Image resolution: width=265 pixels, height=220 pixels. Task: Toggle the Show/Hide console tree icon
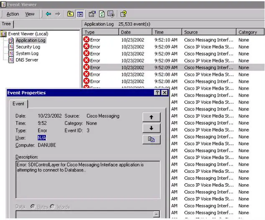pyautogui.click(x=80, y=14)
